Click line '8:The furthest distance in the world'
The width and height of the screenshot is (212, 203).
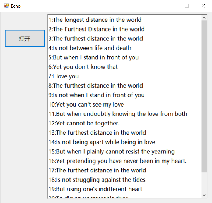[x=96, y=86]
